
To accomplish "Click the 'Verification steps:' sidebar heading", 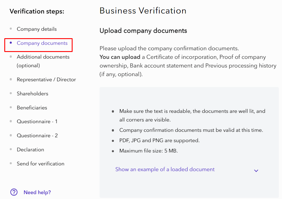I will point(37,11).
